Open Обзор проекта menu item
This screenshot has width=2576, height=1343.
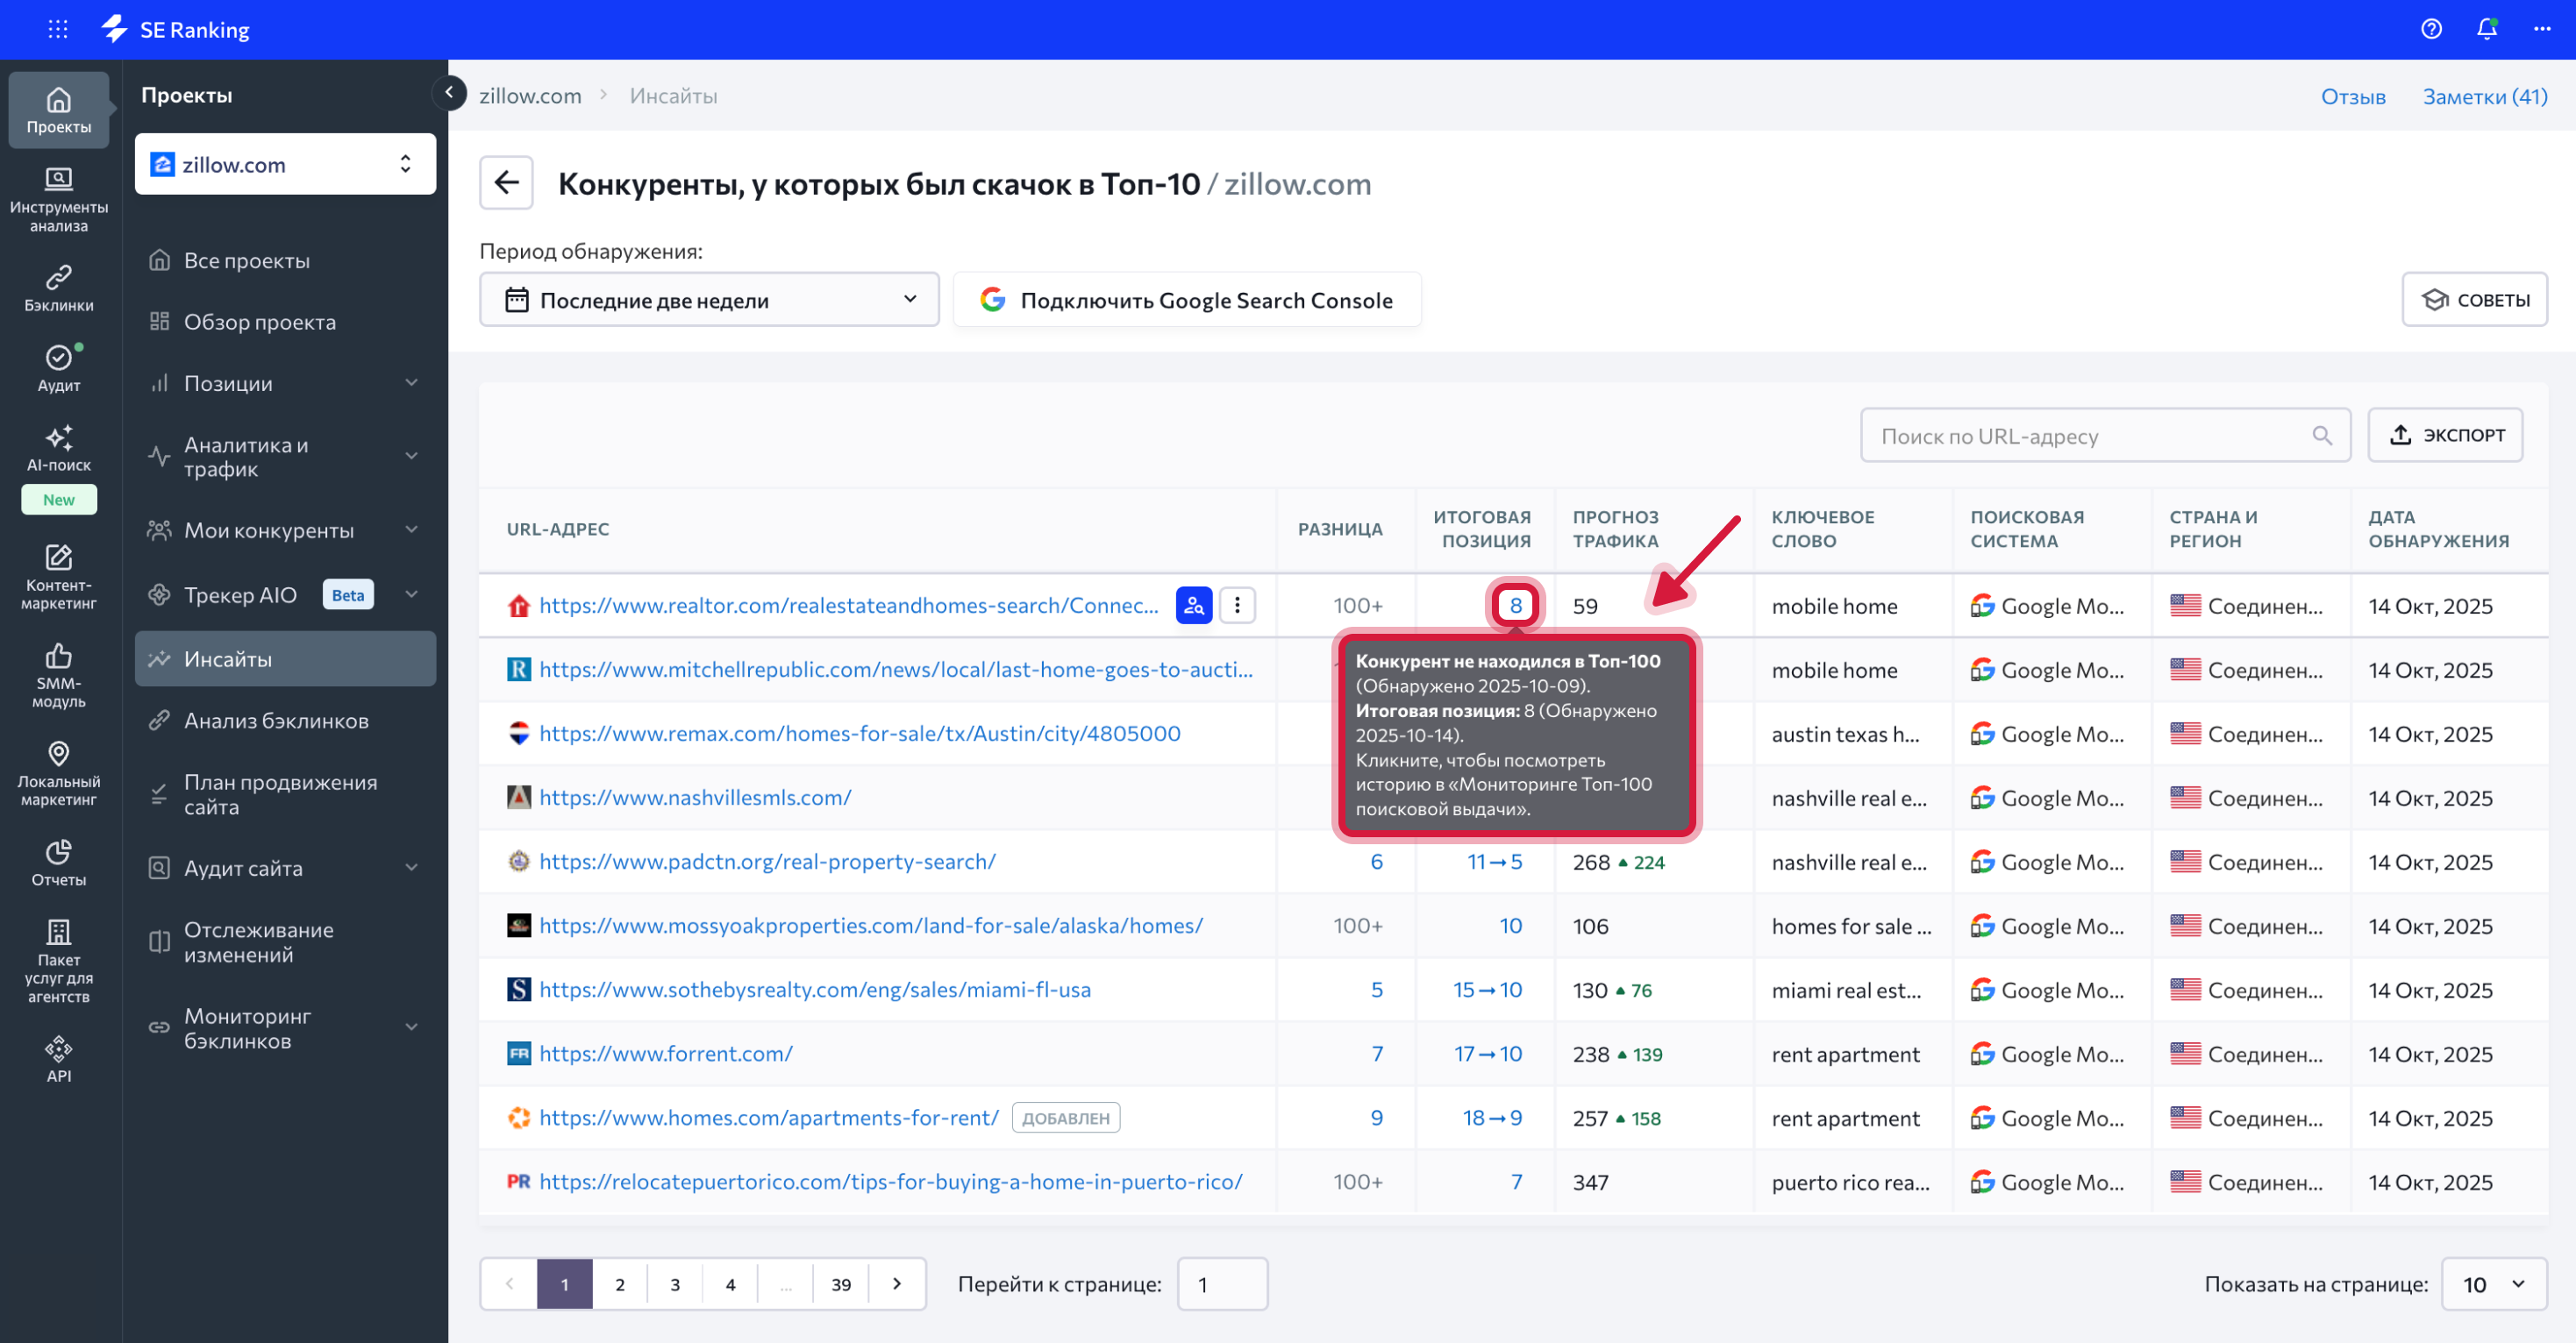260,322
